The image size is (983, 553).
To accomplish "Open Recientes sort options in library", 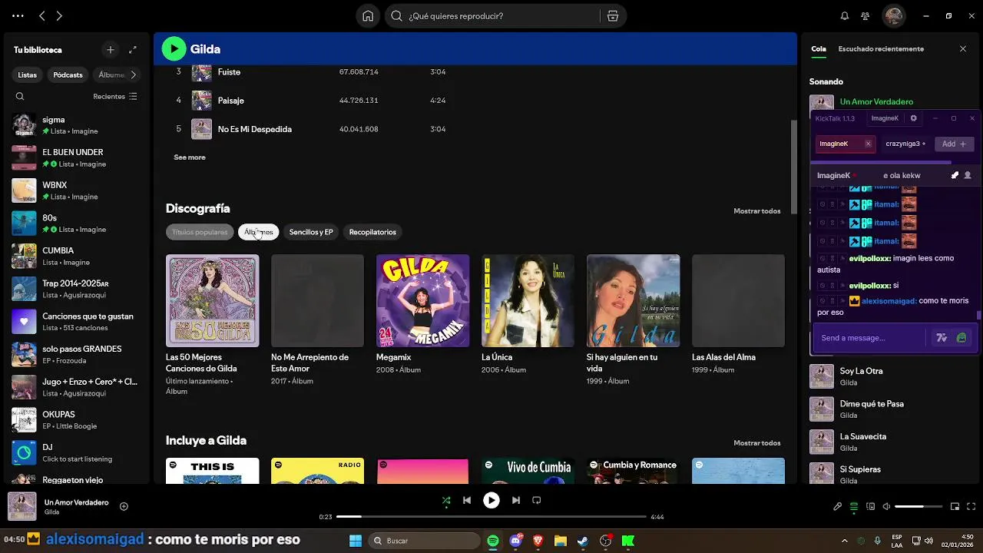I will (115, 97).
